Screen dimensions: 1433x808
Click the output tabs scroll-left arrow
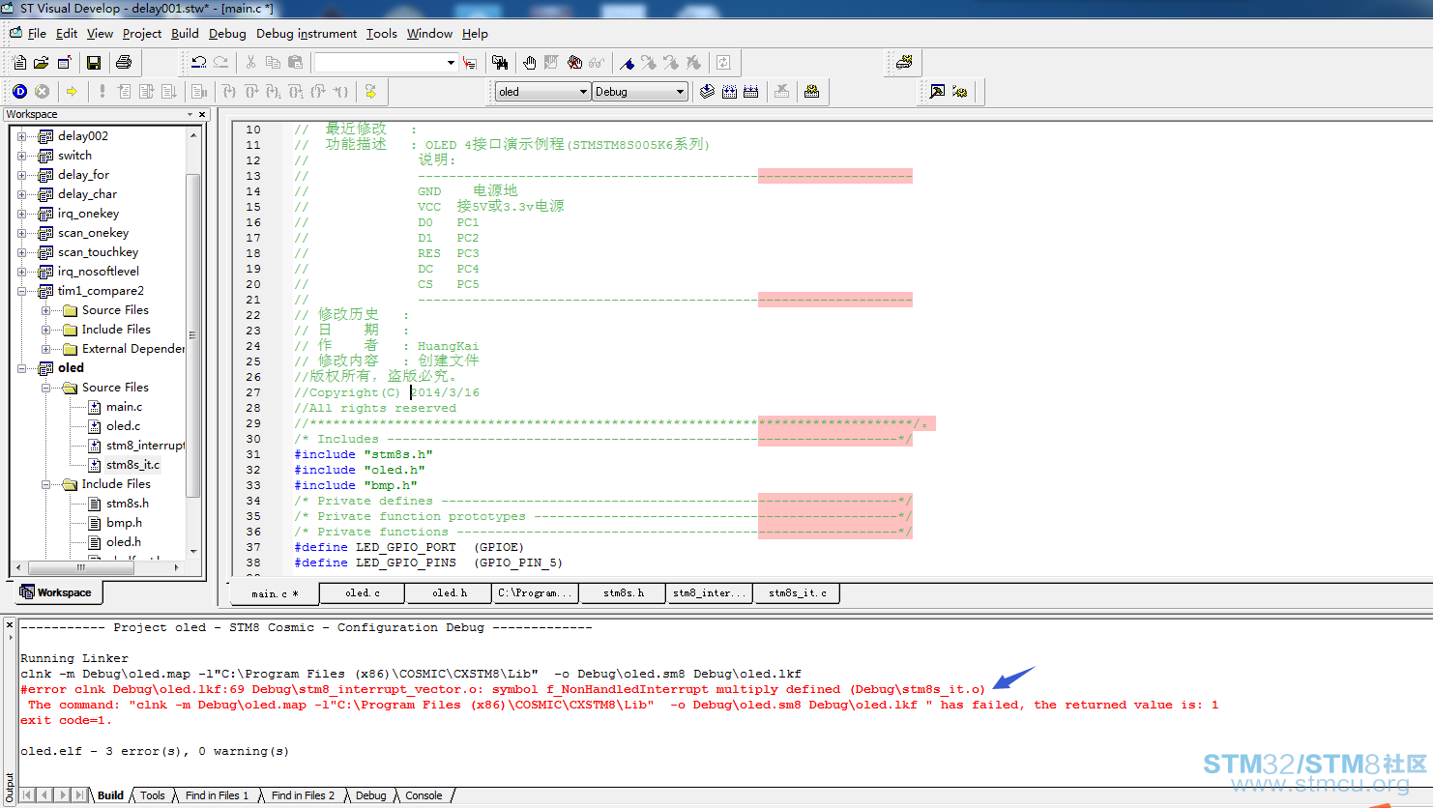[x=44, y=795]
